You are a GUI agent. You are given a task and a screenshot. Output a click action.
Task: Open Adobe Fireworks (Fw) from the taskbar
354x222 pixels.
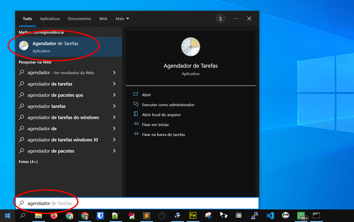click(x=192, y=215)
